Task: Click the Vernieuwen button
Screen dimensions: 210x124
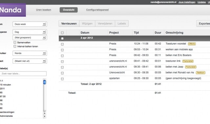Action: coord(69,23)
